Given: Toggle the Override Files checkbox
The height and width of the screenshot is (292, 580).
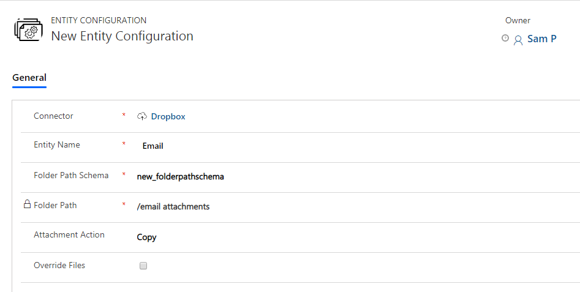Looking at the screenshot, I should coord(143,266).
